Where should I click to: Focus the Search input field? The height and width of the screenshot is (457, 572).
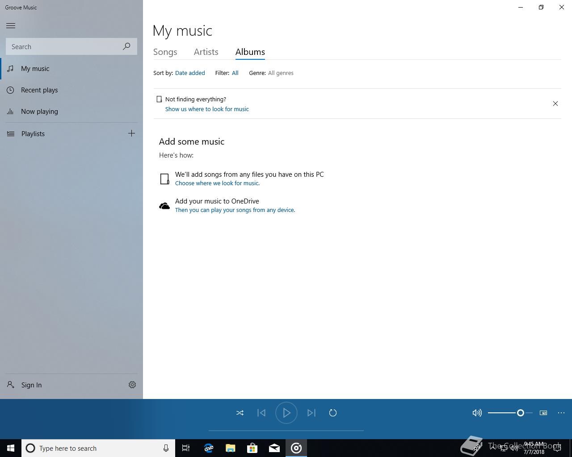click(71, 46)
